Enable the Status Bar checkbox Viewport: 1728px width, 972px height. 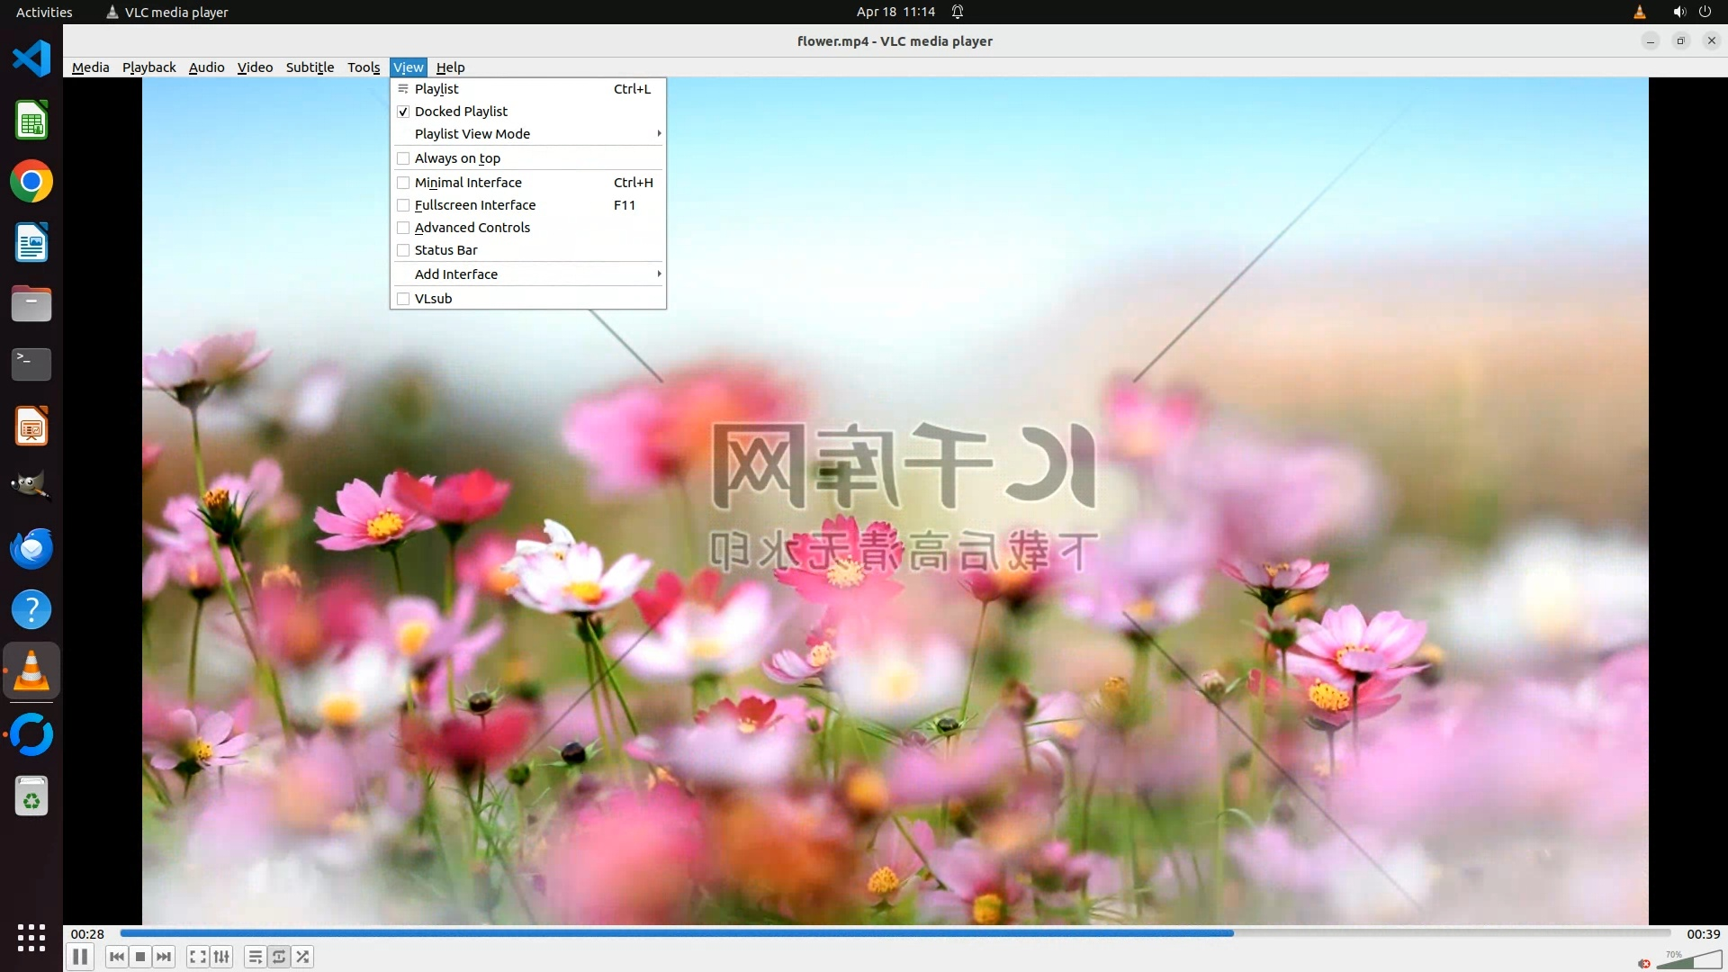pos(445,250)
